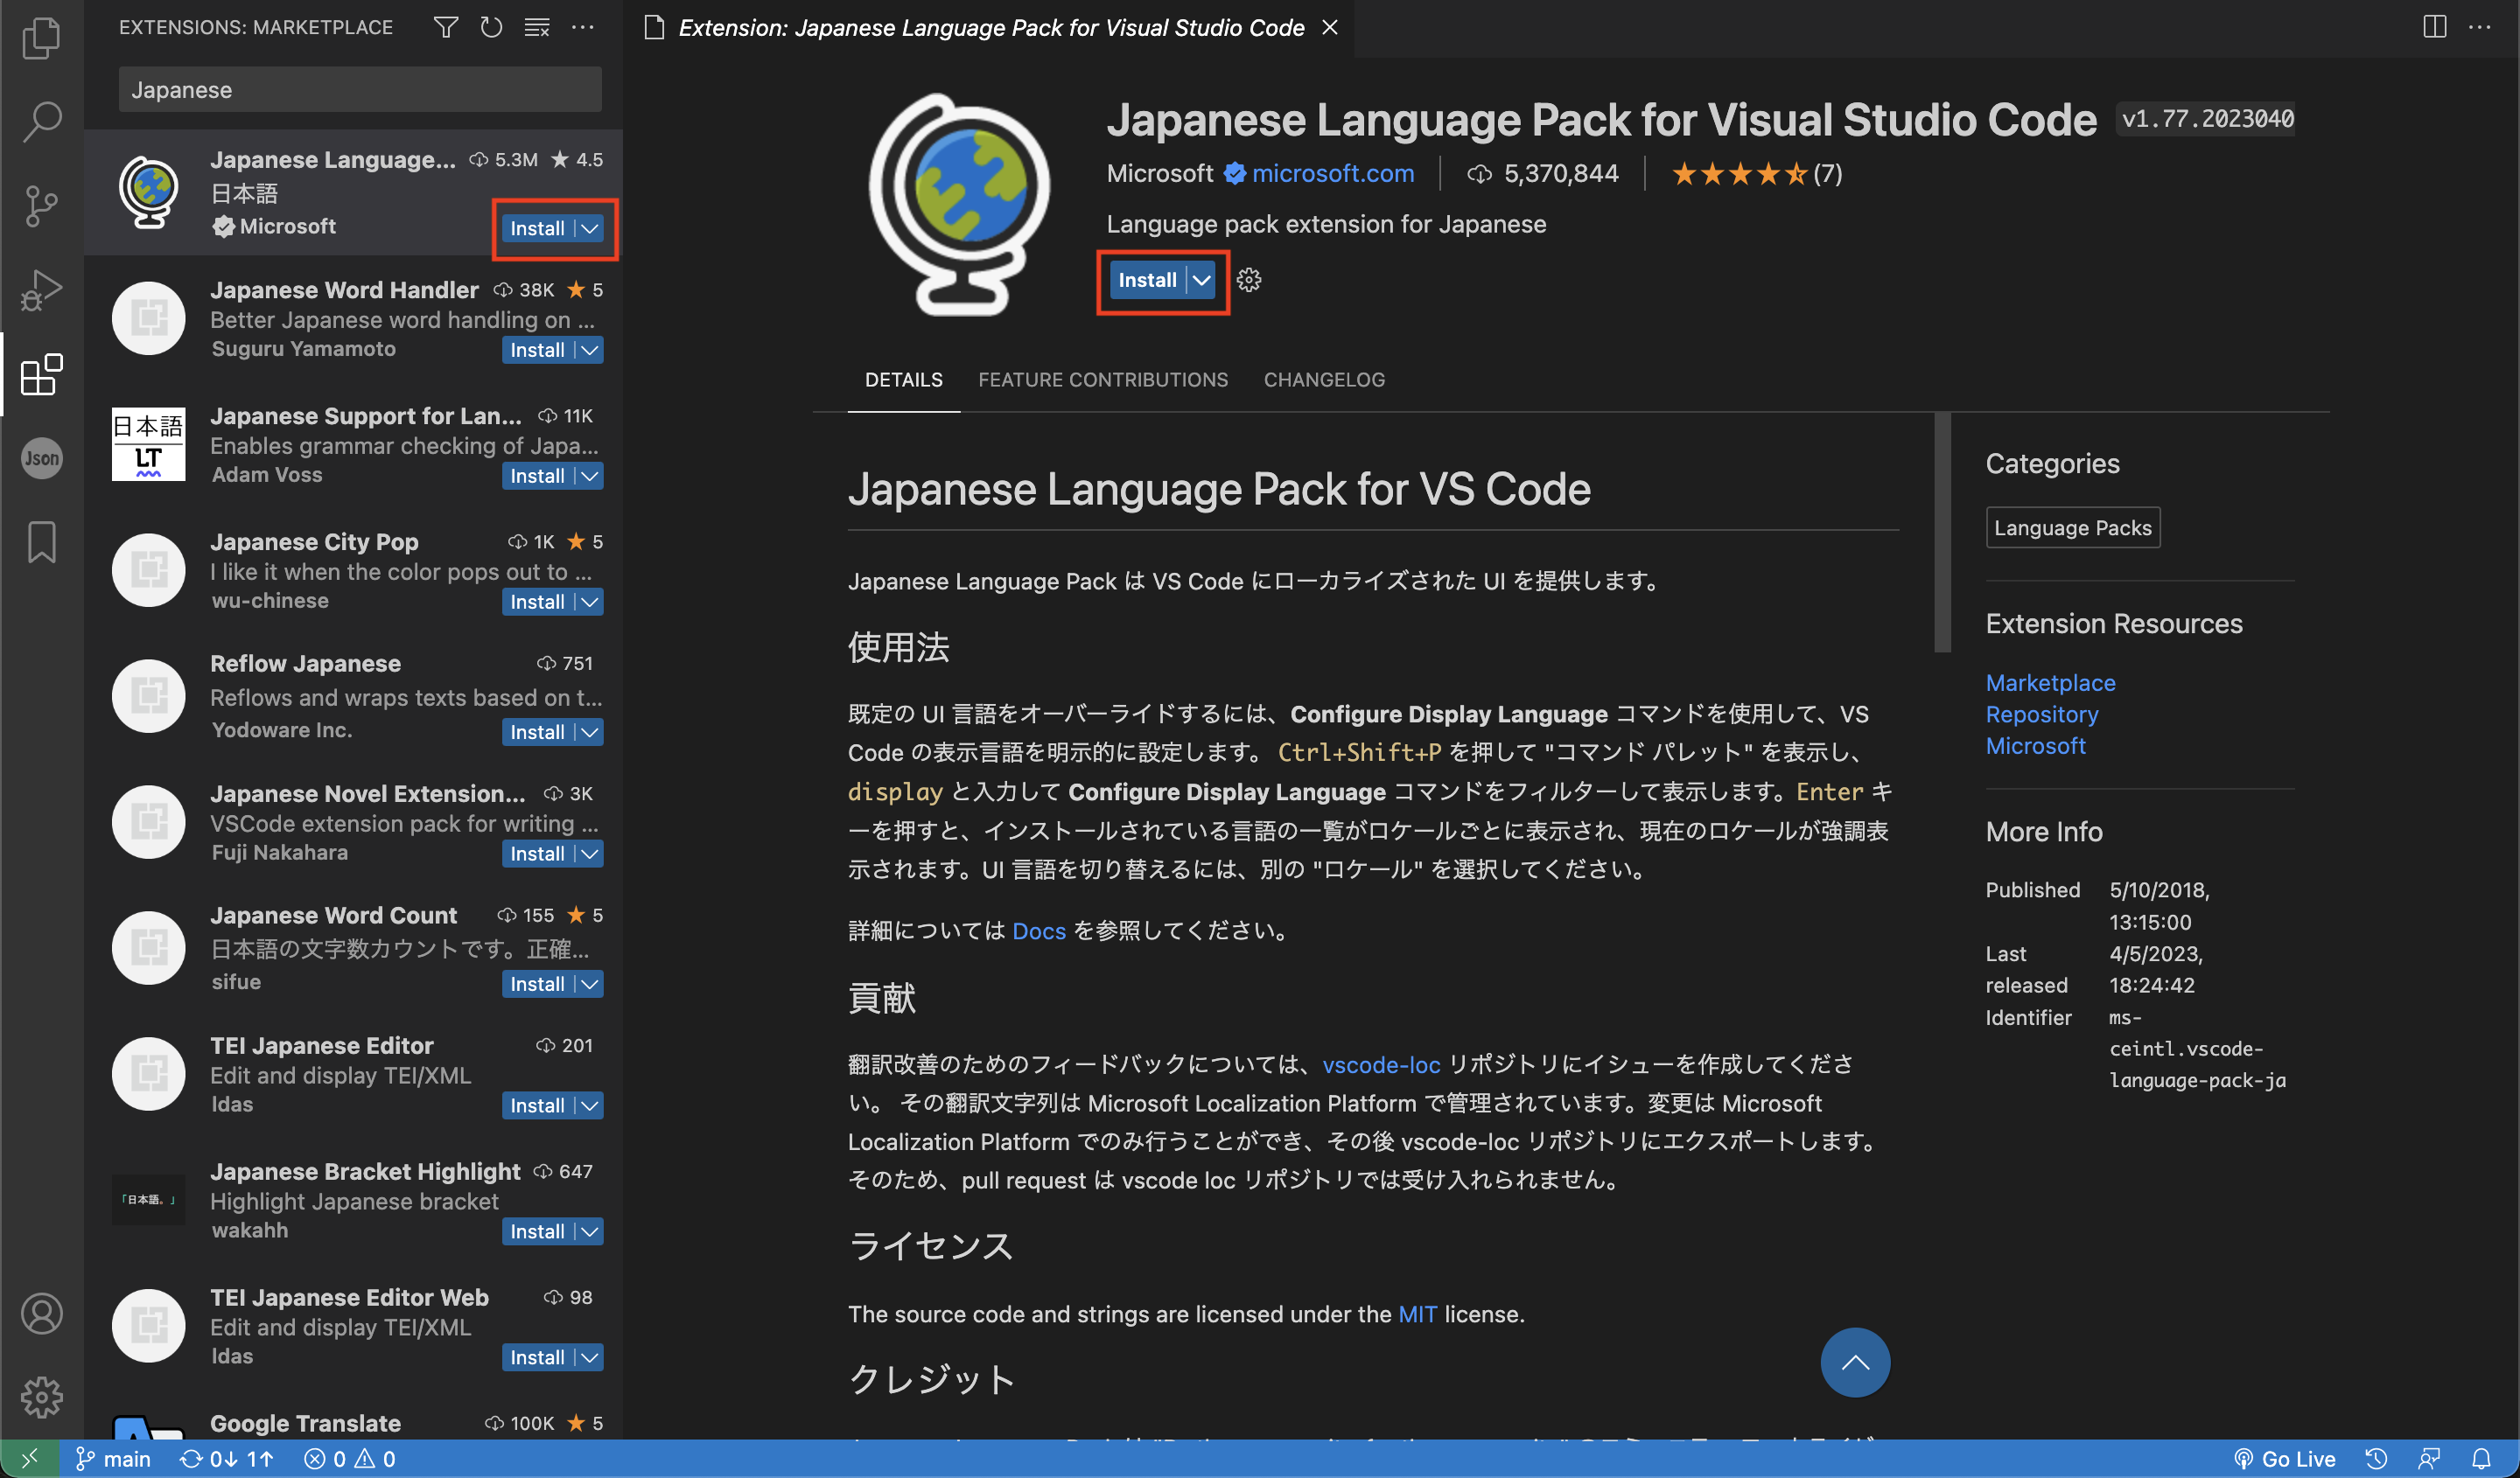
Task: Expand Install dropdown in extension detail page
Action: coord(1202,280)
